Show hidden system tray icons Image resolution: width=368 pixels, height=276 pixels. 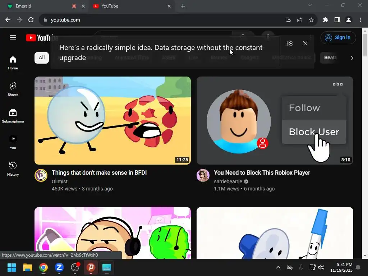(278, 267)
